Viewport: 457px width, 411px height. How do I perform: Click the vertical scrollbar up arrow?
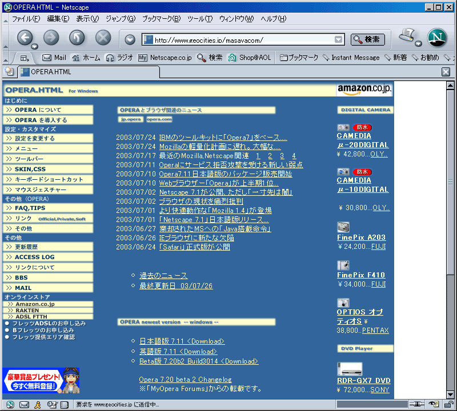450,86
